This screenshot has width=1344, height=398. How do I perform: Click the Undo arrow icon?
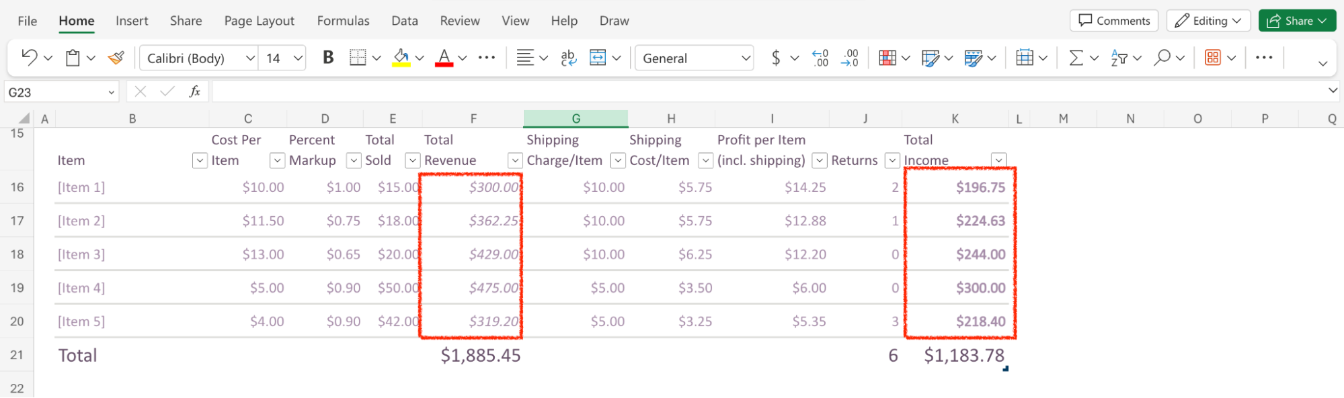point(29,58)
